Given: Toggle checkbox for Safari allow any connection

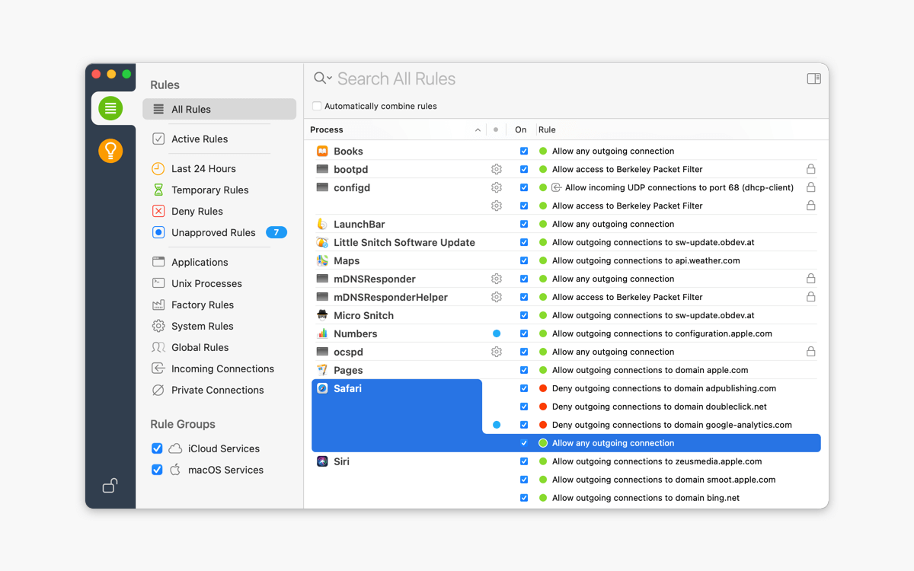Looking at the screenshot, I should 524,443.
